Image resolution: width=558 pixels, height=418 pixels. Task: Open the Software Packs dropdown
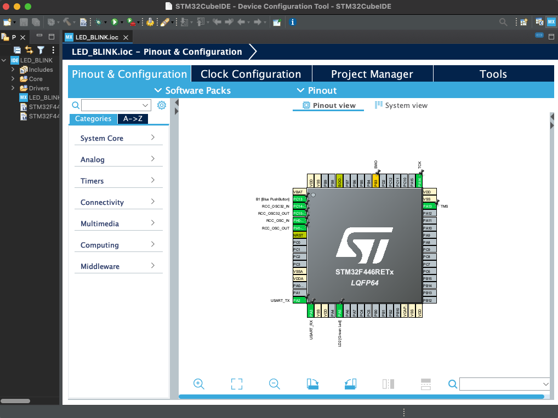click(192, 90)
